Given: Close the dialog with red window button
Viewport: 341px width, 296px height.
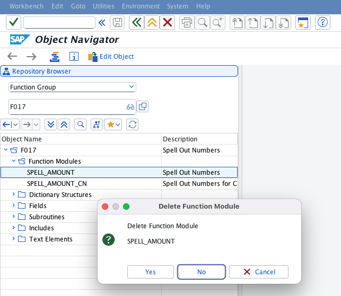Looking at the screenshot, I should 105,207.
